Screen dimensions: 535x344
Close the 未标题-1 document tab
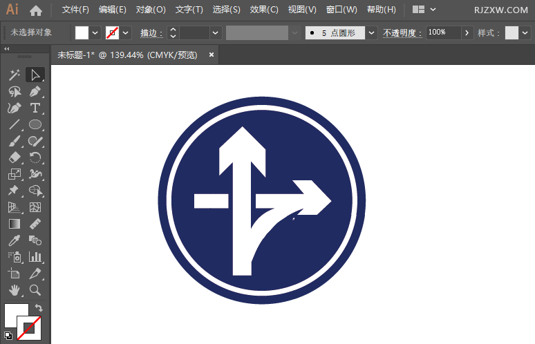[212, 55]
